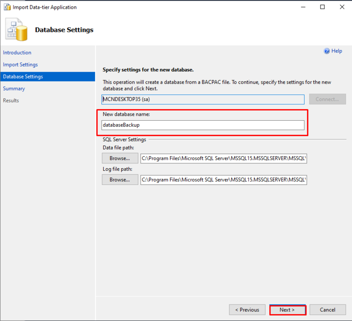The image size is (352, 321).
Task: Select Database Settings in the sidebar
Action: (x=23, y=77)
